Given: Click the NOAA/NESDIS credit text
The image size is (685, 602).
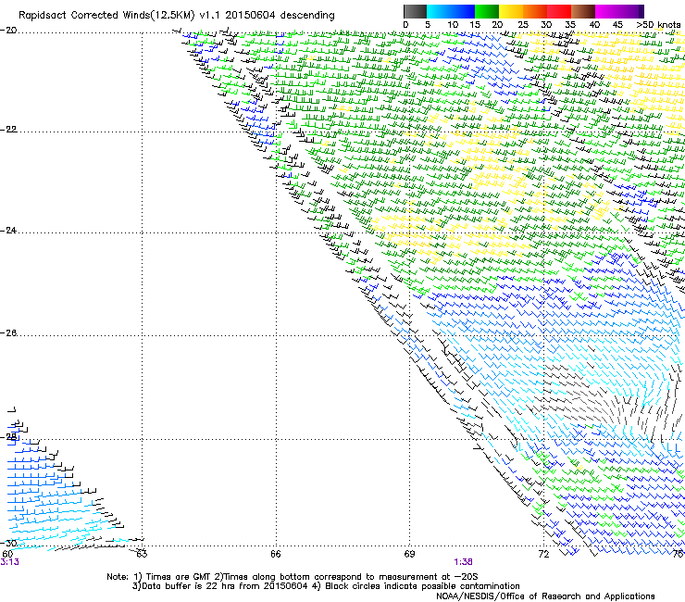Looking at the screenshot, I should click(x=545, y=596).
